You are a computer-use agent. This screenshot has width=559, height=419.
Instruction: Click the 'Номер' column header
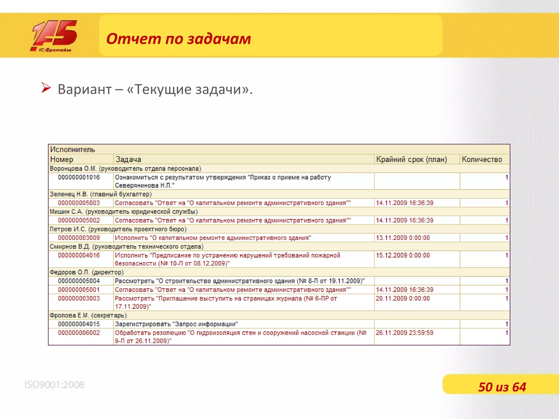81,159
